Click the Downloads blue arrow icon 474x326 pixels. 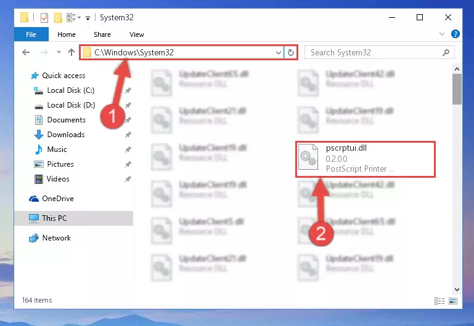[x=39, y=135]
